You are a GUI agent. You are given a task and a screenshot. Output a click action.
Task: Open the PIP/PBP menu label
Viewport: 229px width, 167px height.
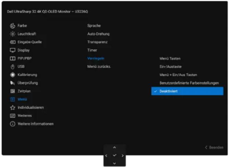(25, 58)
